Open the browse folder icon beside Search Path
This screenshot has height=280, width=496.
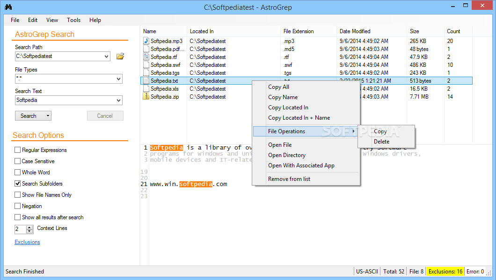120,56
